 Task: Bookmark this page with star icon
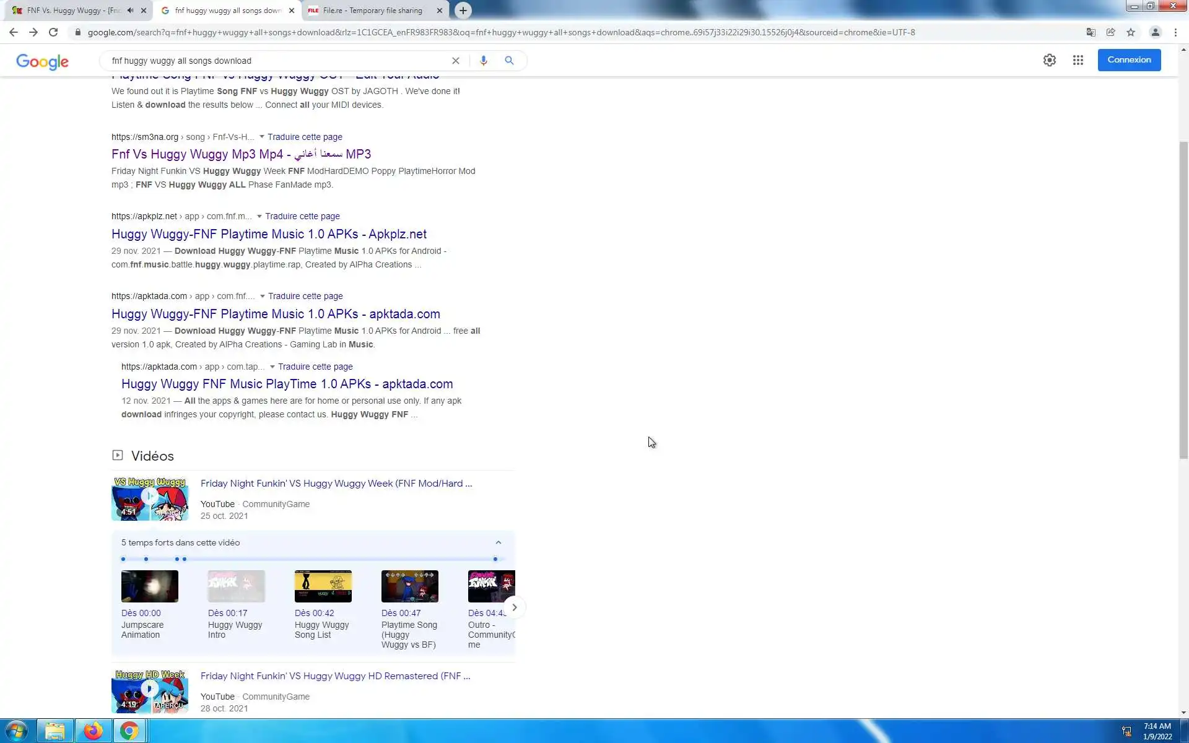tap(1131, 32)
